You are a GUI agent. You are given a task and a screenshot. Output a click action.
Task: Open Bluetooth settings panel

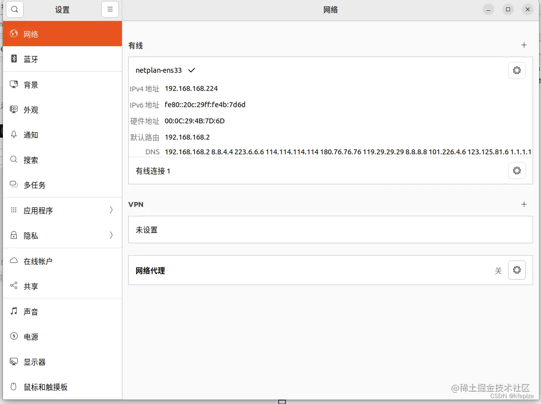coord(62,59)
